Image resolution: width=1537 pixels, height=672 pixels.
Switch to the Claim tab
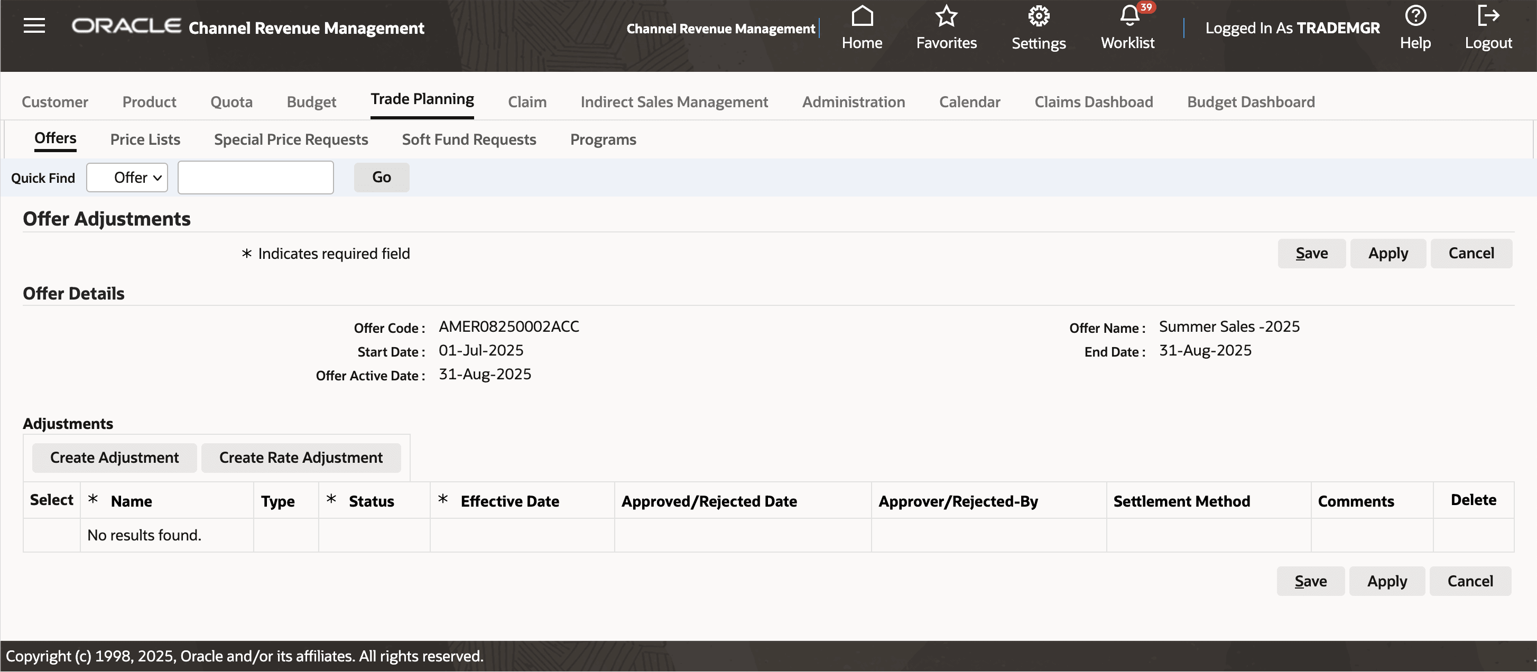click(527, 102)
